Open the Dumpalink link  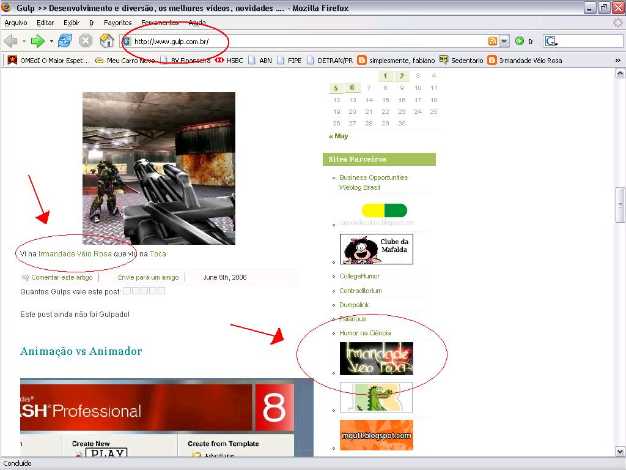[354, 305]
